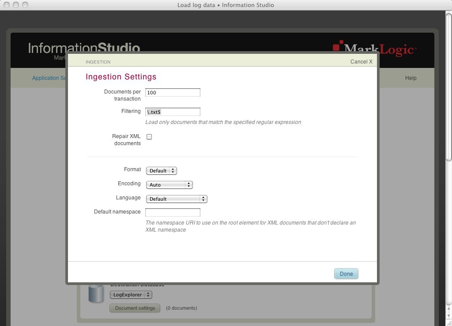Image resolution: width=452 pixels, height=326 pixels.
Task: Click the Default namespace field
Action: (x=173, y=212)
